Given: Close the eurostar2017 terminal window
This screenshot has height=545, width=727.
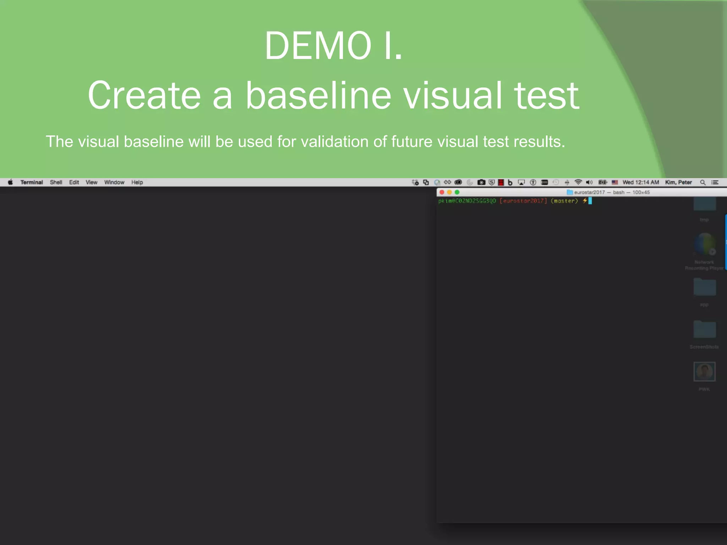Looking at the screenshot, I should (442, 192).
